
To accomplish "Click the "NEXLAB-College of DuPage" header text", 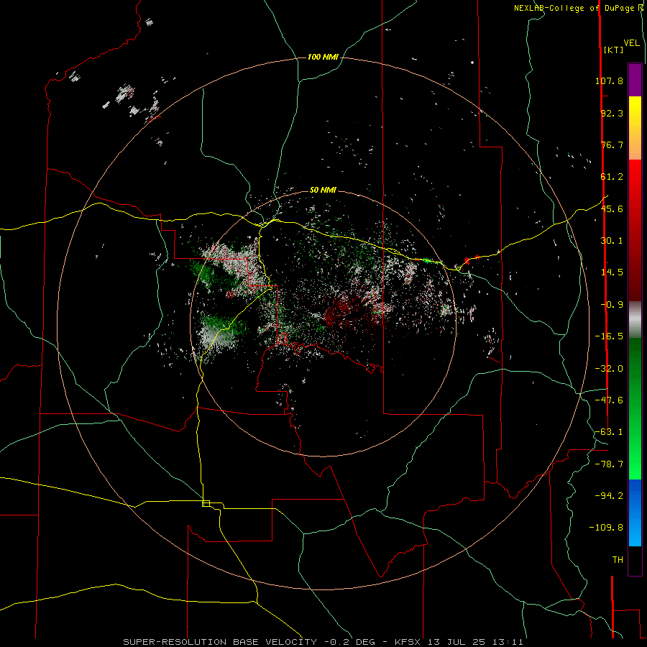I will point(574,8).
